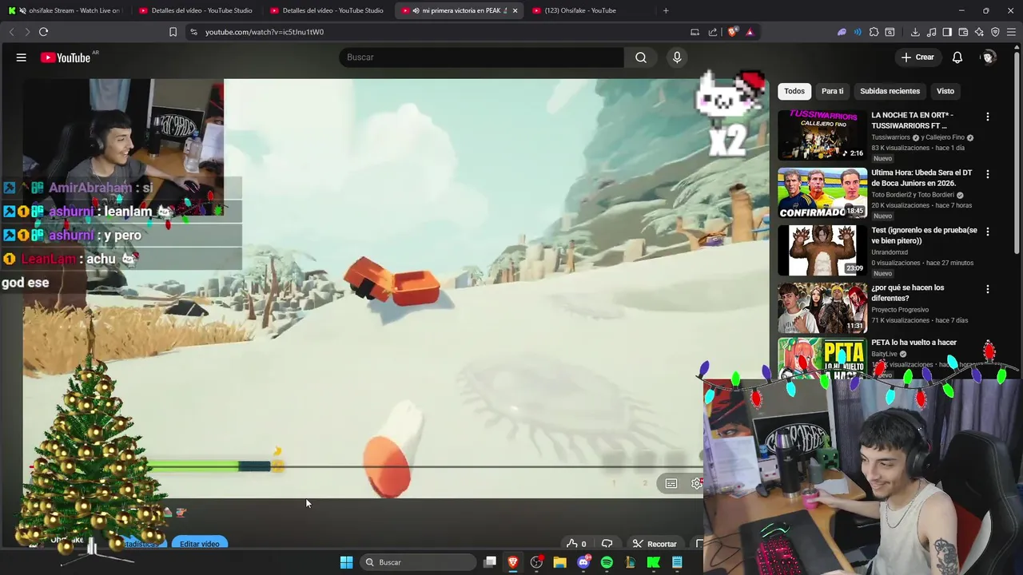Reload the page in browser
Screen dimensions: 1023x575
click(x=43, y=32)
